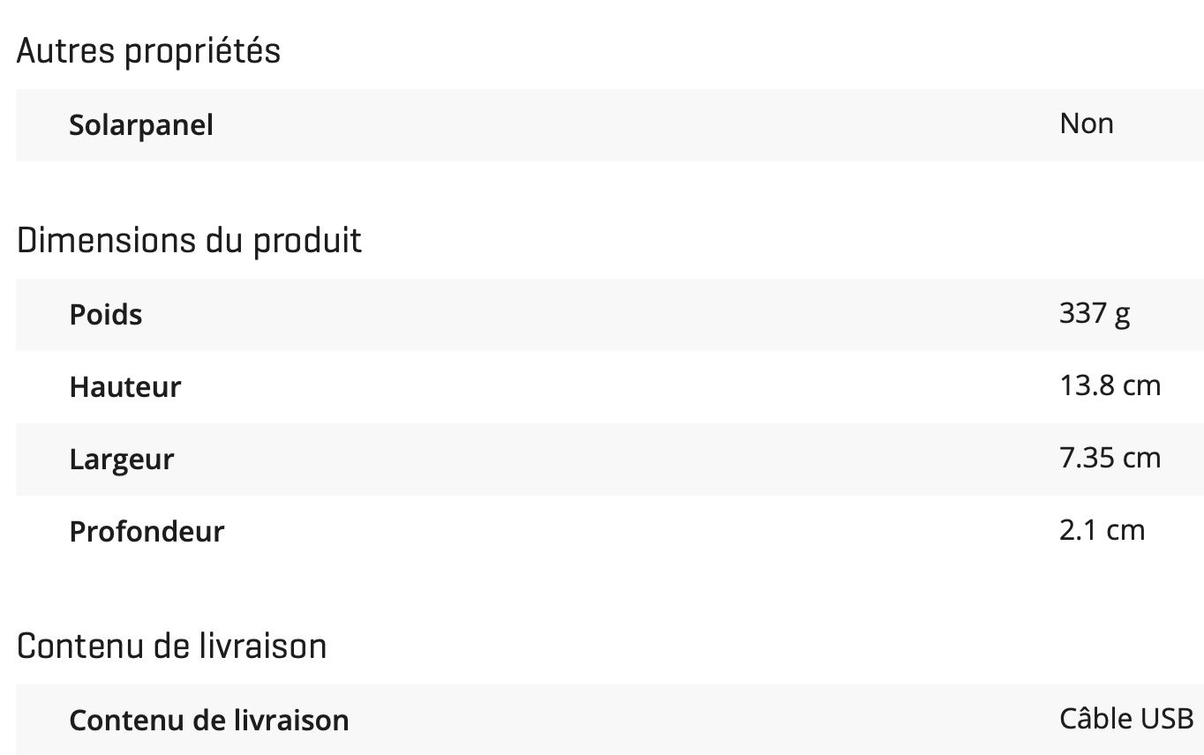
Task: Select the bold "Contenu de livraison" row label
Action: tap(209, 721)
